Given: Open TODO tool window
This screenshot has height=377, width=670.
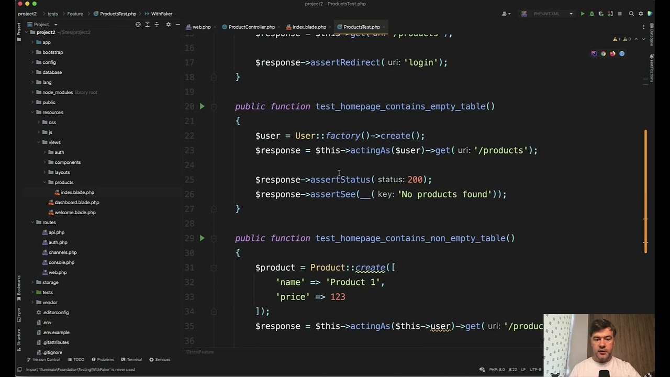Looking at the screenshot, I should [76, 360].
